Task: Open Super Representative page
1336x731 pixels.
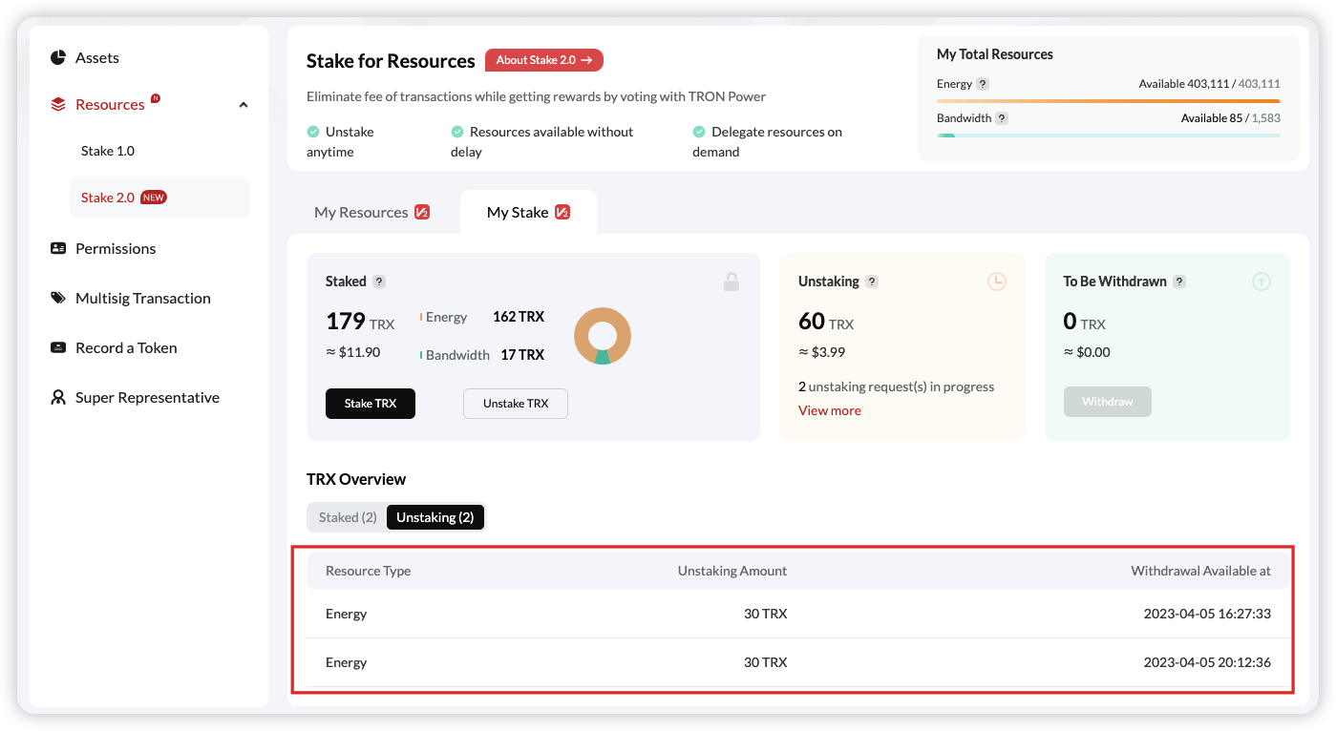Action: coord(147,397)
